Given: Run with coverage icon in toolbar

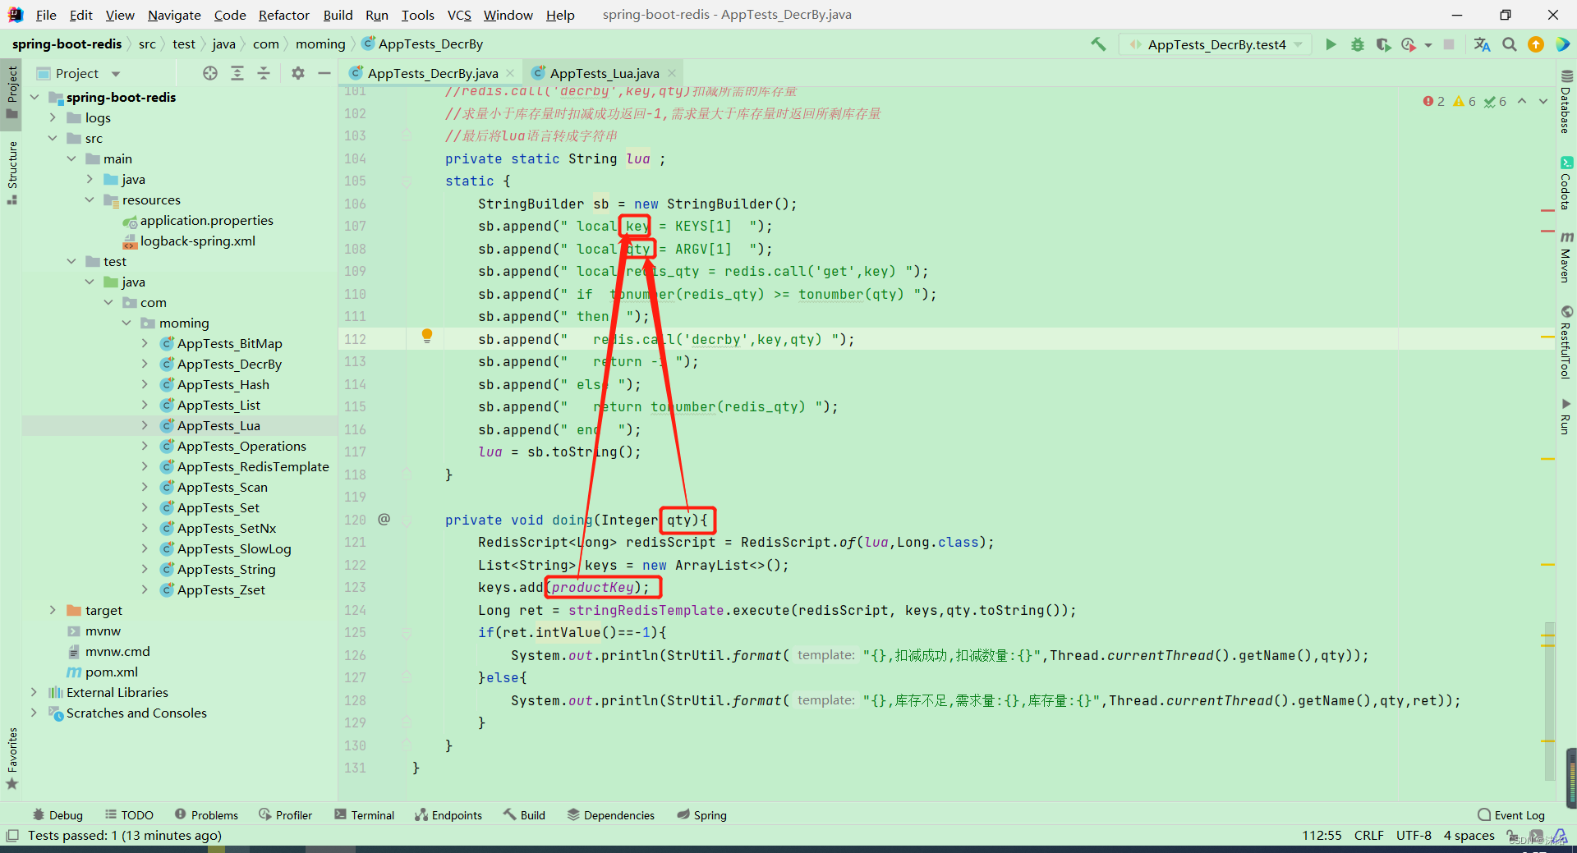Looking at the screenshot, I should click(1384, 44).
